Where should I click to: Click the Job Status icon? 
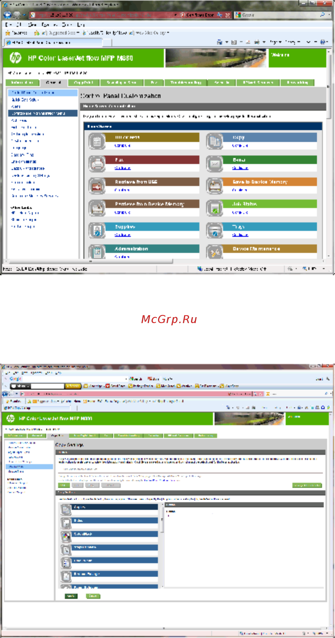tap(215, 208)
